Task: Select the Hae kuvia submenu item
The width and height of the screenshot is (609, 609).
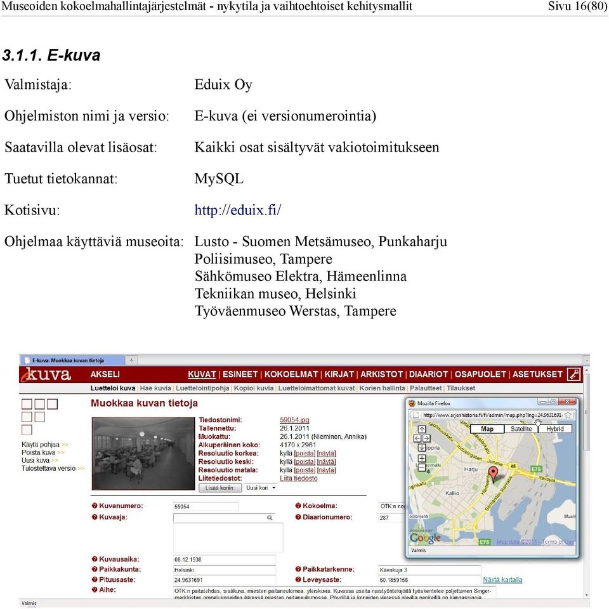Action: point(155,388)
